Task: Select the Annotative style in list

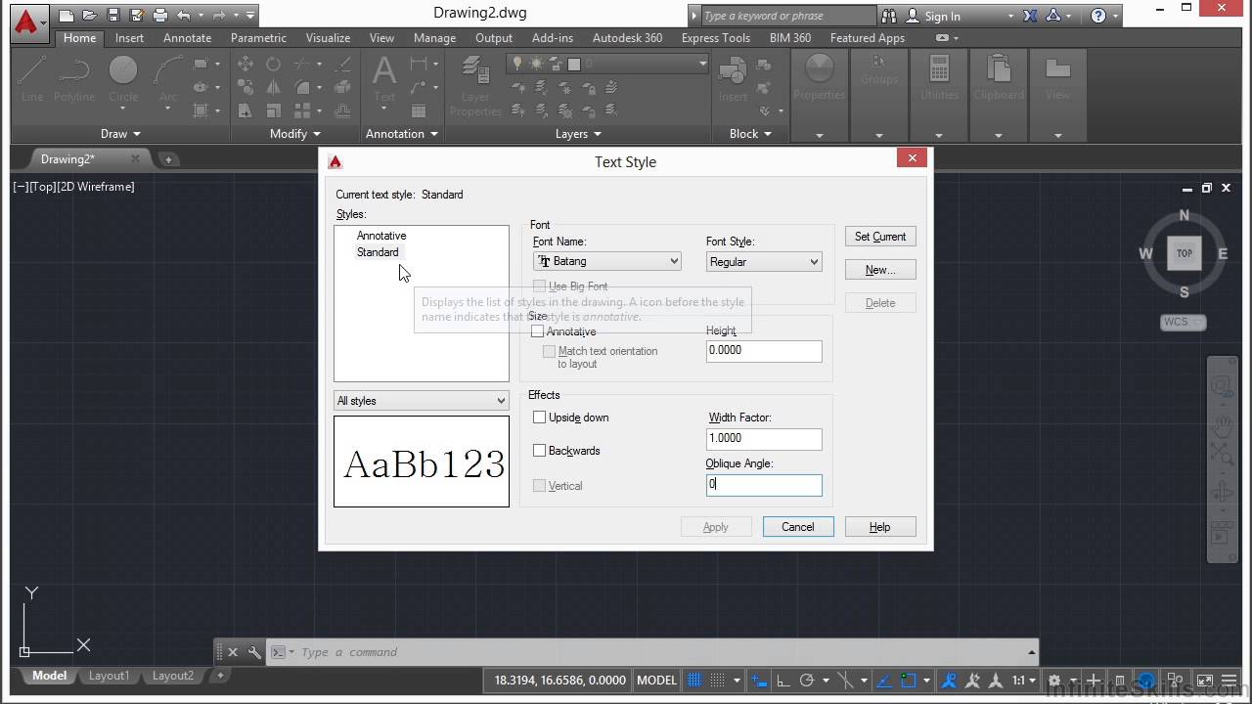Action: [x=381, y=236]
